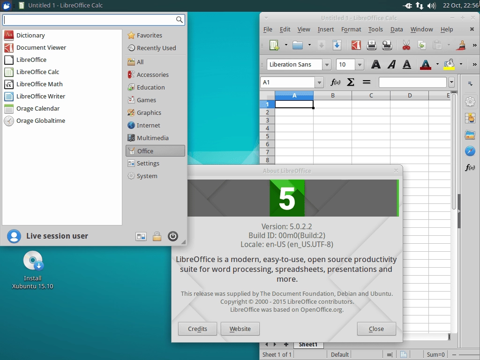Toggle Underline formatting
This screenshot has width=480, height=360.
coord(407,64)
